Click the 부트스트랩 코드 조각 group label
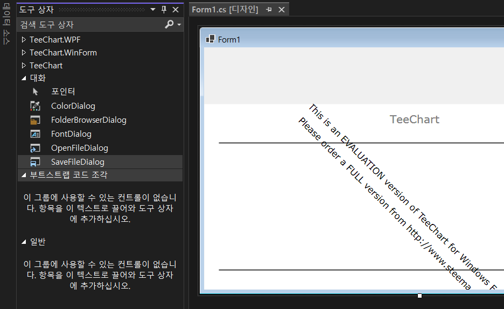504x309 pixels. pyautogui.click(x=68, y=175)
